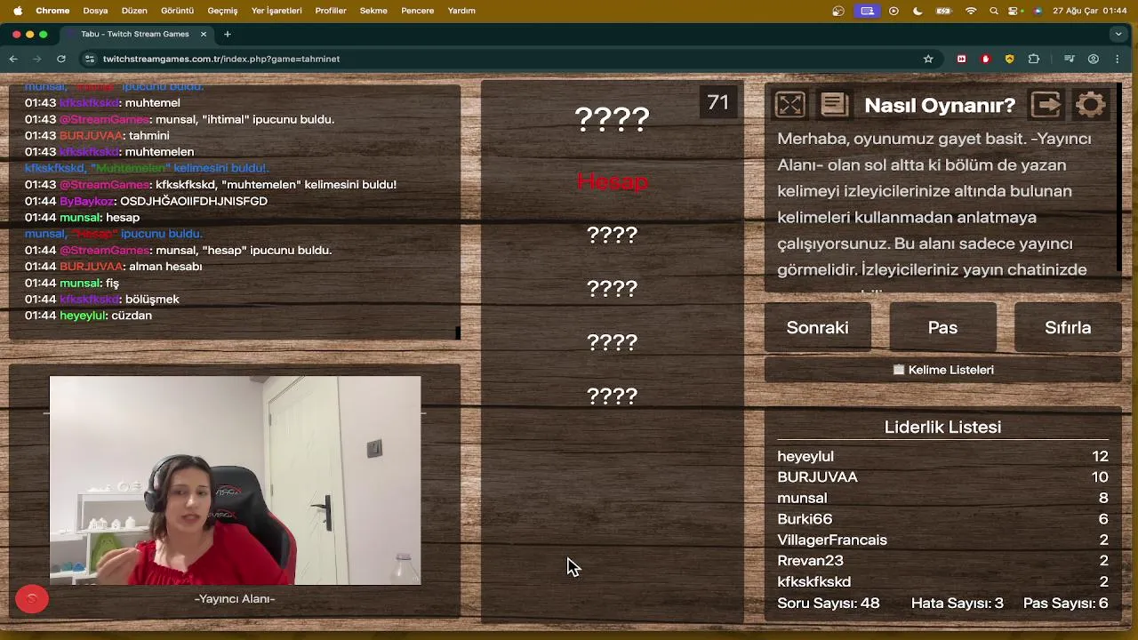Viewport: 1138px width, 640px height.
Task: Open the Görüntü menu
Action: [x=177, y=11]
